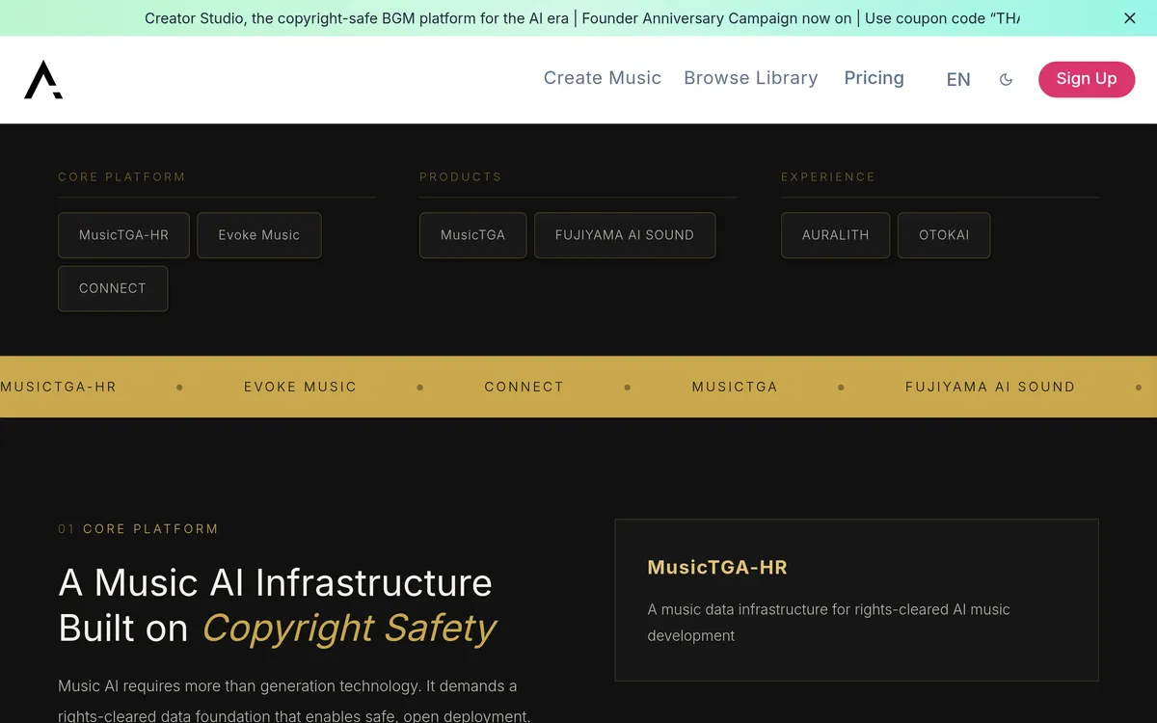Open the Pricing page

[x=874, y=78]
